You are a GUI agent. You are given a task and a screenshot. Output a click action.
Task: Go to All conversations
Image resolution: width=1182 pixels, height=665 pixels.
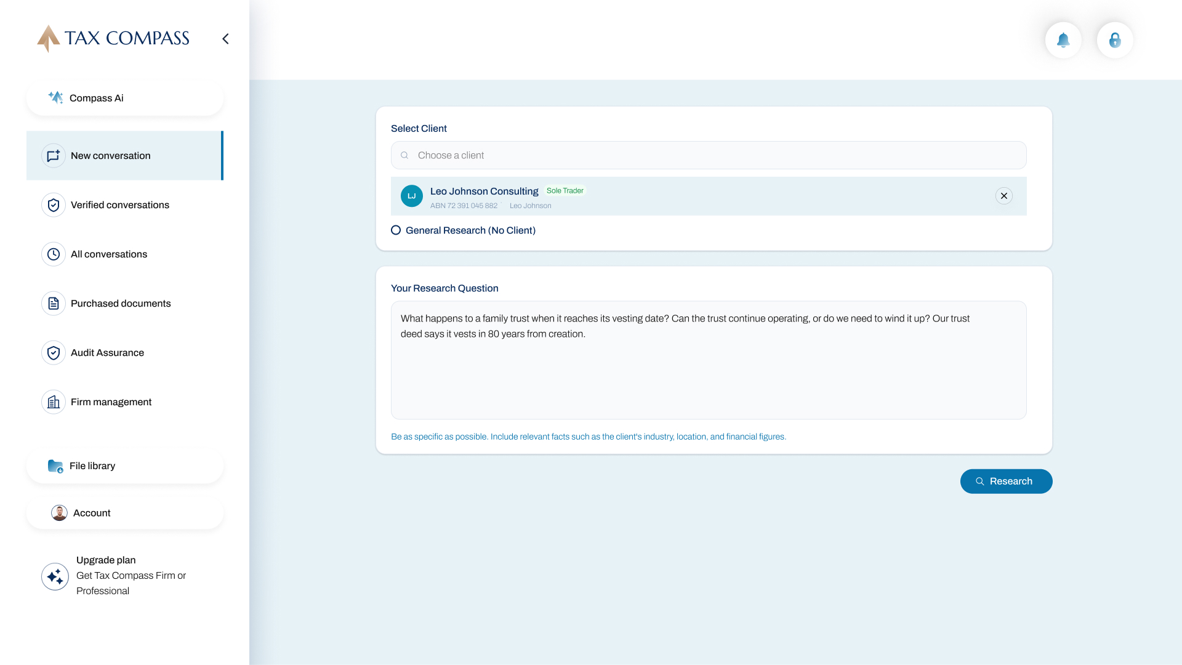tap(124, 254)
